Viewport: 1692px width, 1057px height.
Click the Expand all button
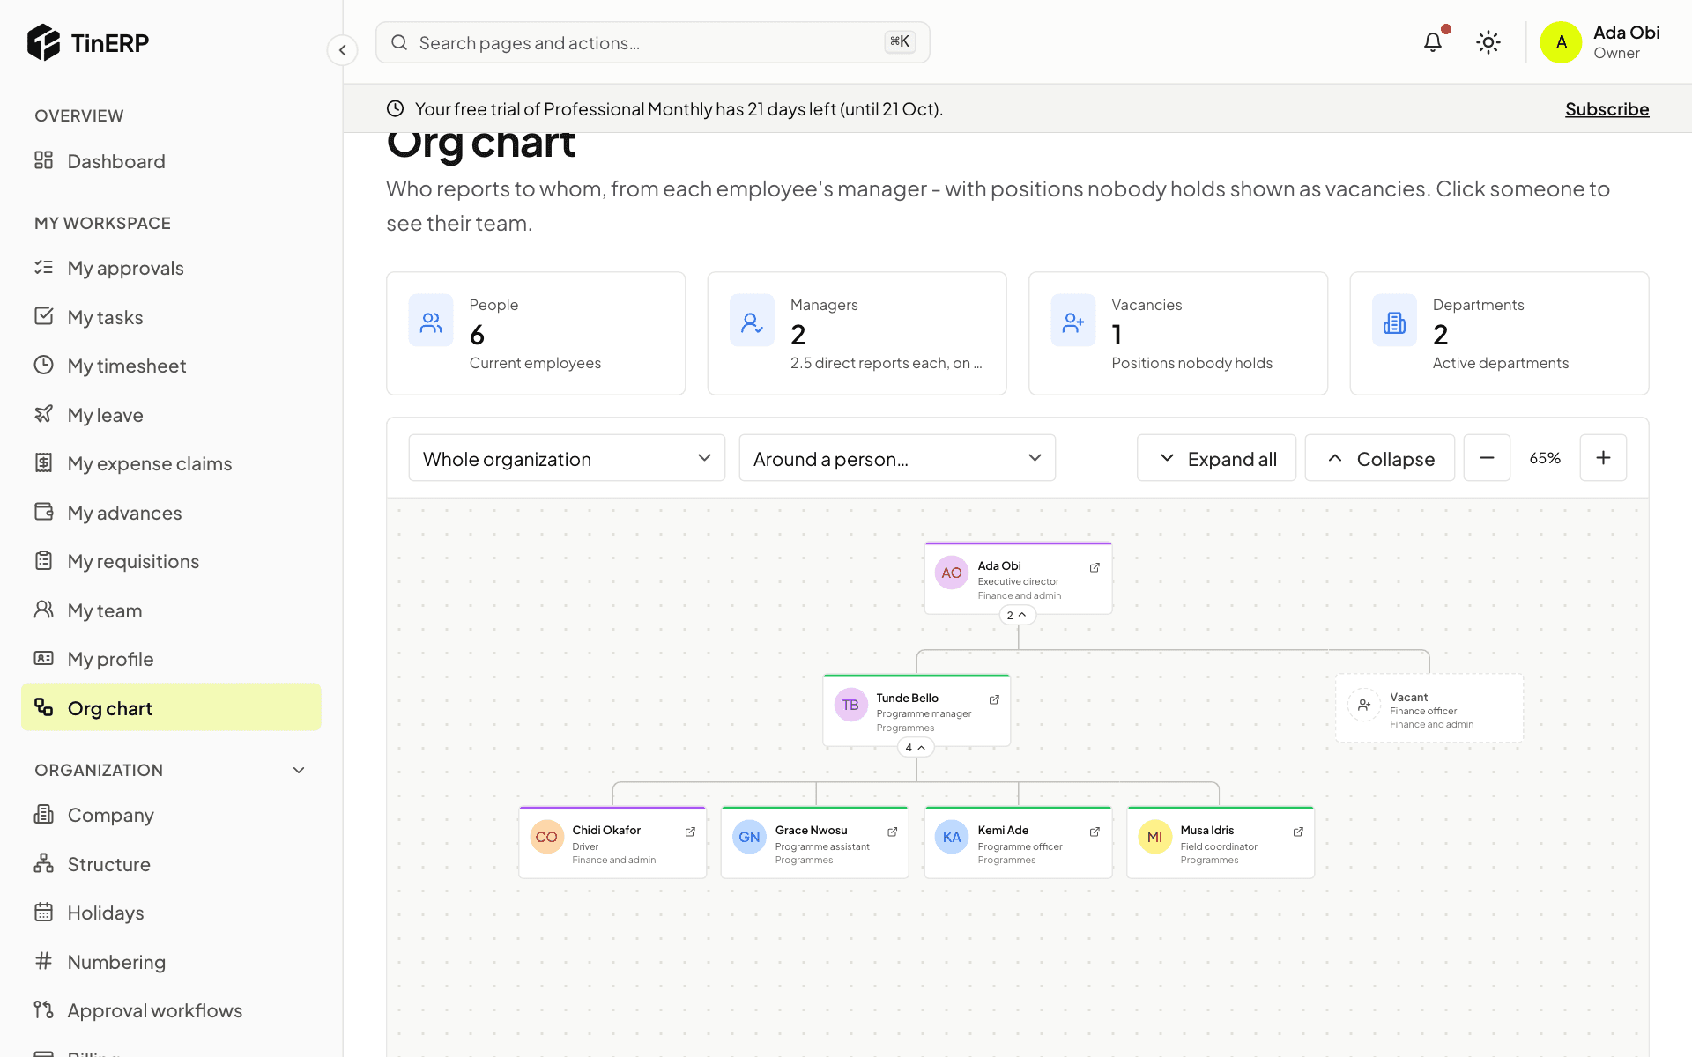[x=1216, y=458]
